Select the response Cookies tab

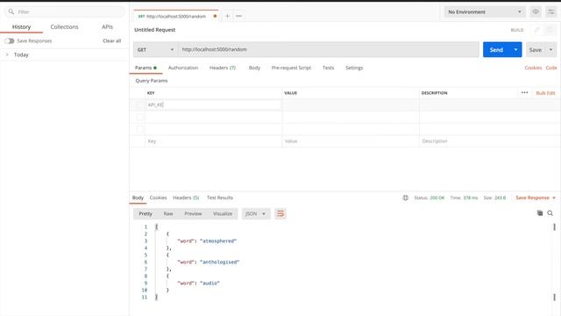pos(158,197)
